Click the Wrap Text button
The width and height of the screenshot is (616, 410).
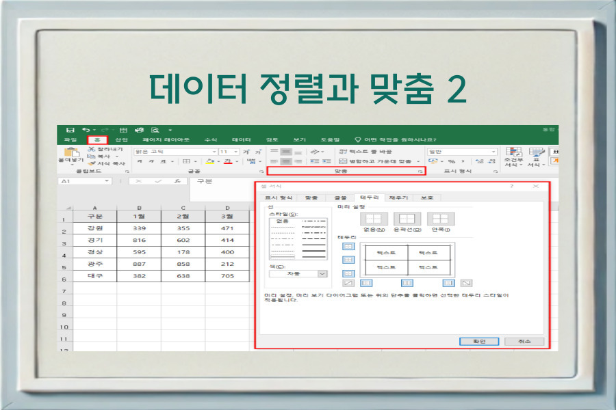[365, 152]
